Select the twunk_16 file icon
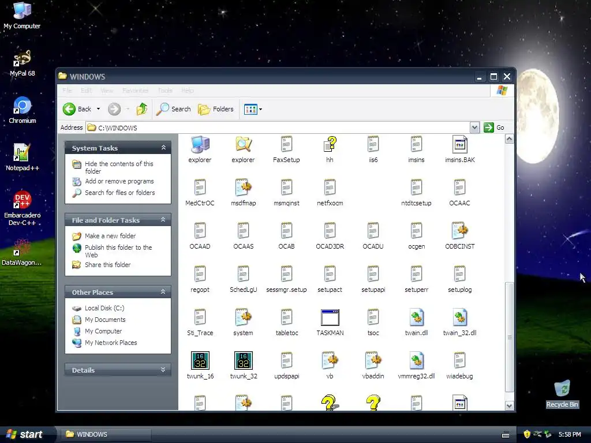591x443 pixels. 200,361
